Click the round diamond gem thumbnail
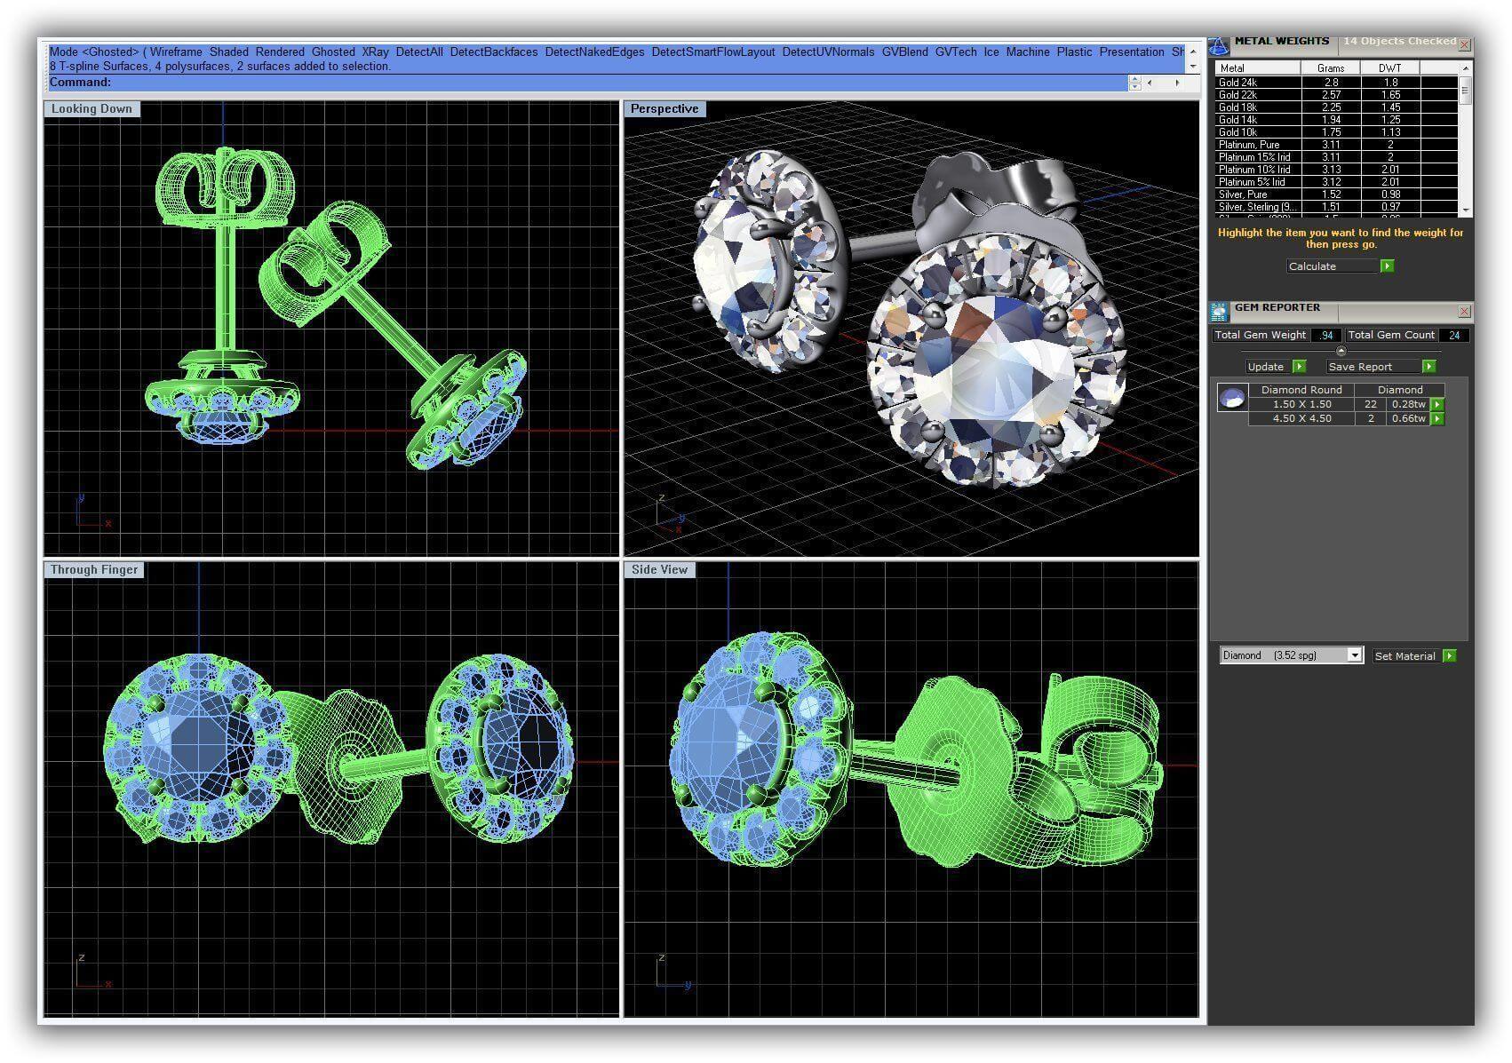 (1231, 399)
